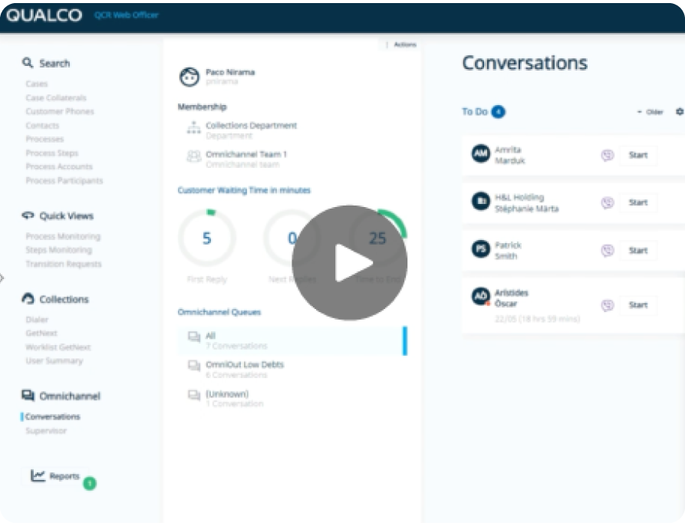Select the Conversations menu item under Omnichannel
Viewport: 685px width, 526px height.
click(x=52, y=417)
